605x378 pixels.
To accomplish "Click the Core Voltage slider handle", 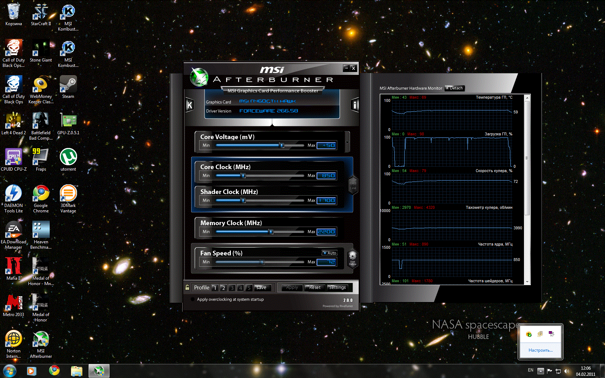I will (x=282, y=145).
